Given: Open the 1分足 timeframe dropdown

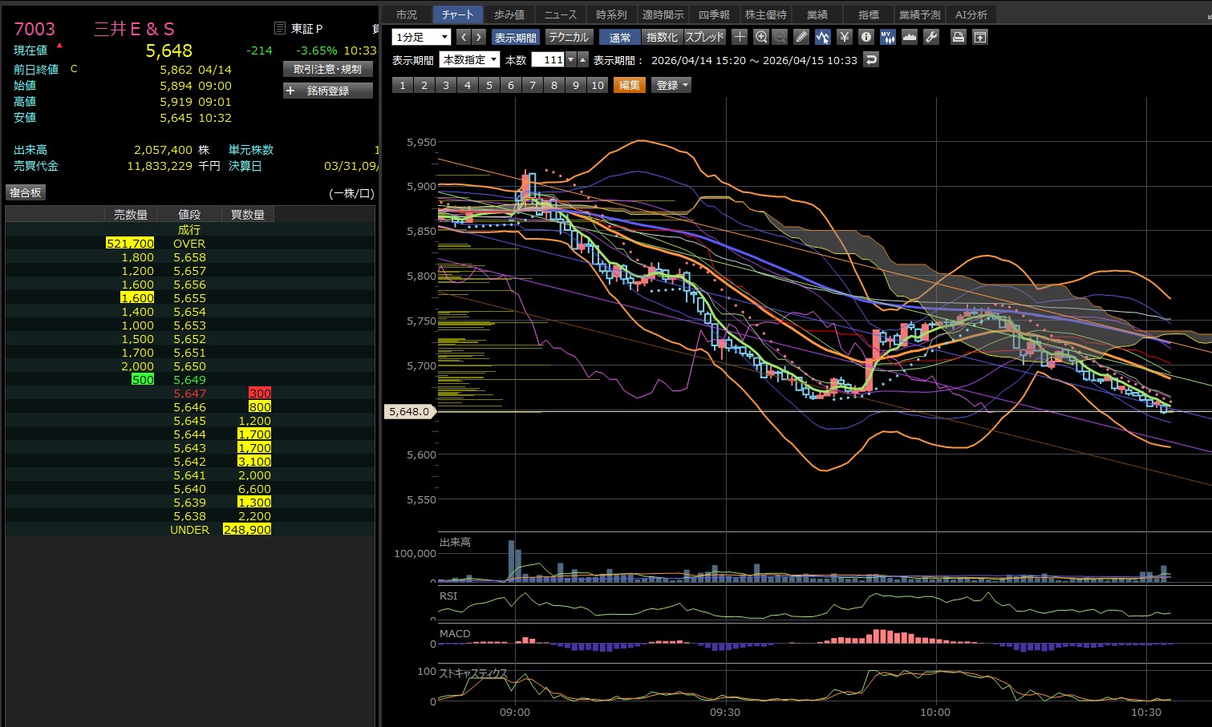Looking at the screenshot, I should click(421, 37).
